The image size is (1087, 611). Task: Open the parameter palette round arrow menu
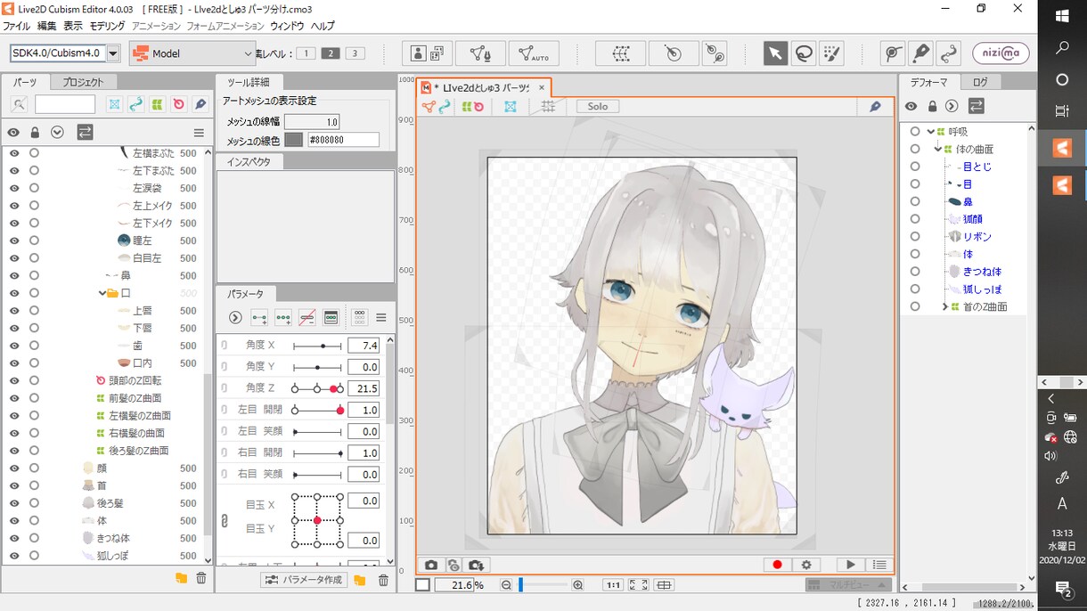[235, 317]
